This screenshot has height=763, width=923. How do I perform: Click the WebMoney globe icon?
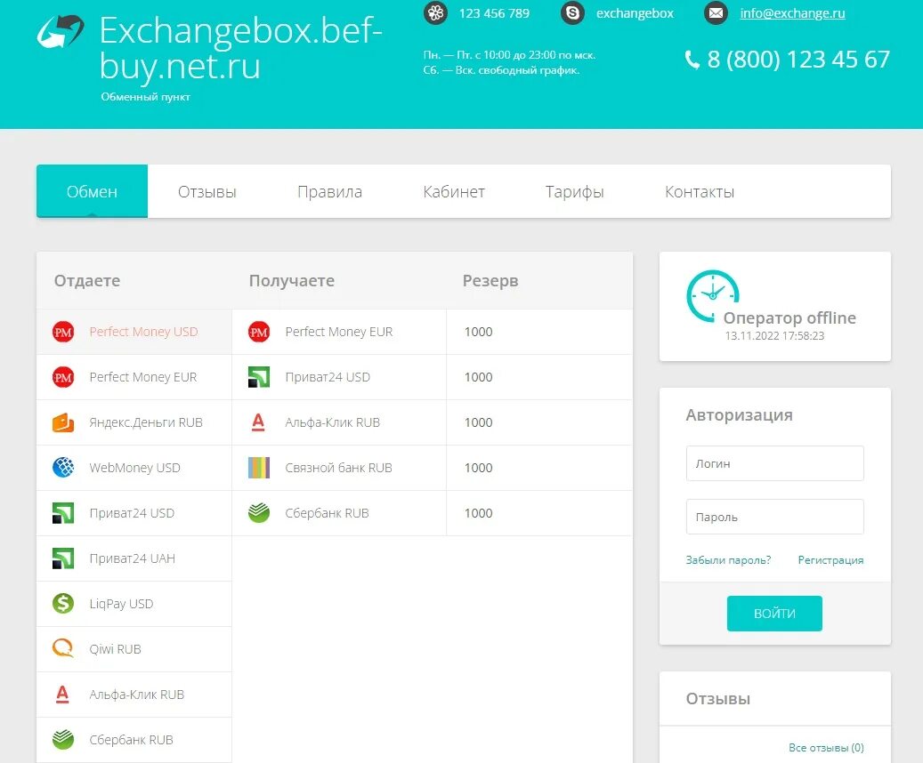(63, 468)
